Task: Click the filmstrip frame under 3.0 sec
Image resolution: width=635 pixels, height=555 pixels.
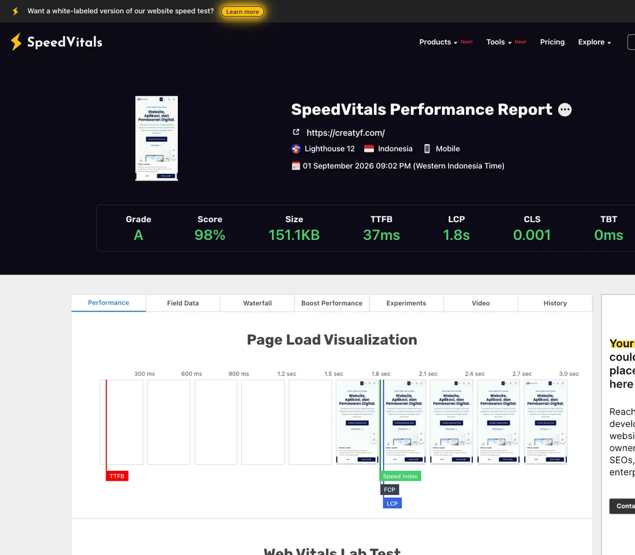Action: [546, 422]
